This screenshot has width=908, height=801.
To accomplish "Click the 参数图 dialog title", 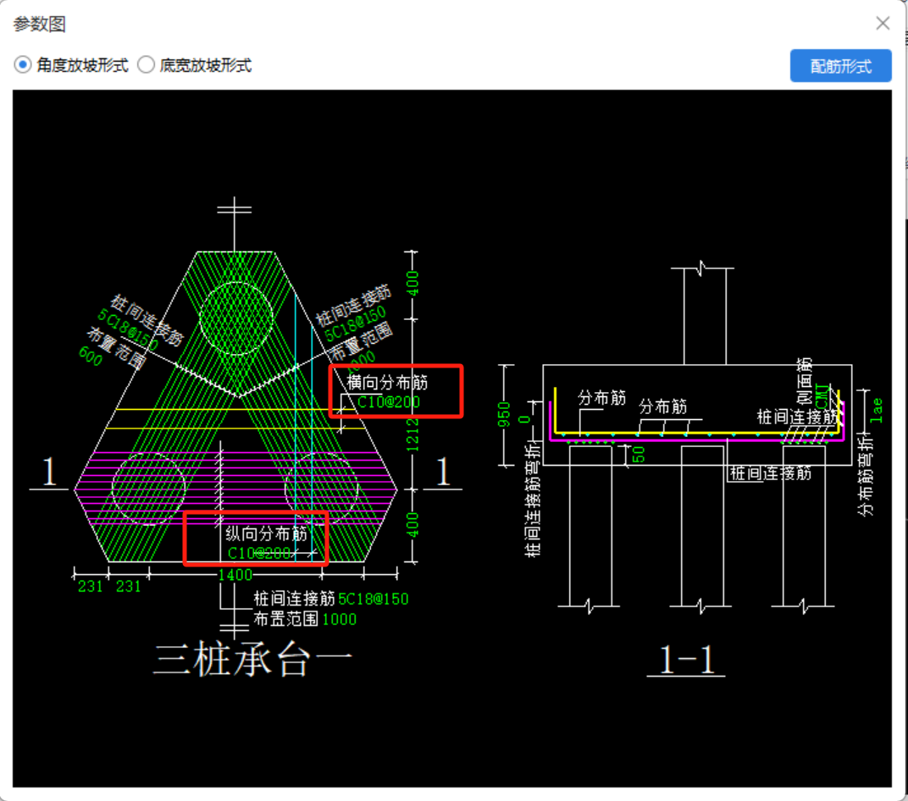I will click(39, 24).
